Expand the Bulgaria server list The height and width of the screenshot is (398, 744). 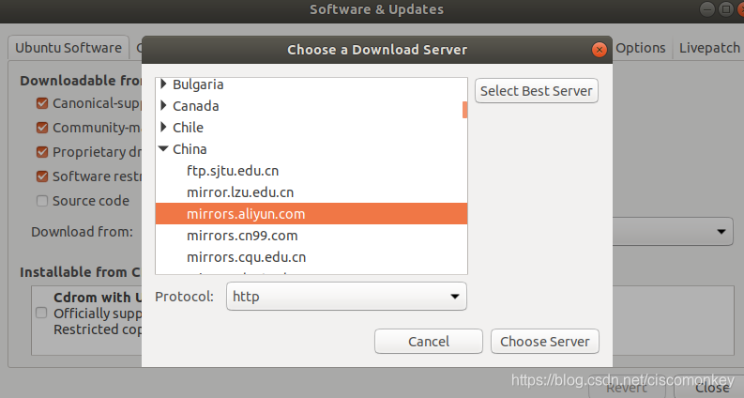163,84
